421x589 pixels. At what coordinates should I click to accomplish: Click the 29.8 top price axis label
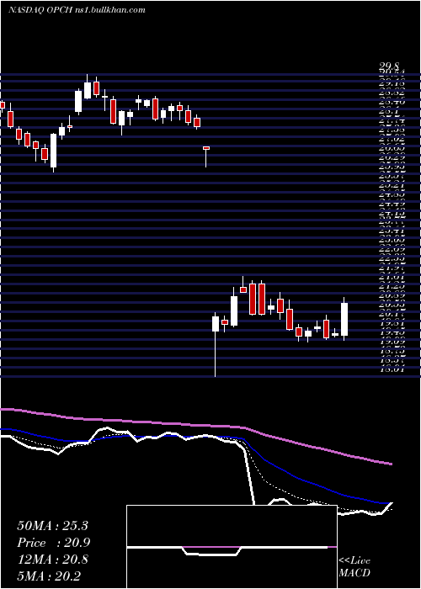click(391, 66)
